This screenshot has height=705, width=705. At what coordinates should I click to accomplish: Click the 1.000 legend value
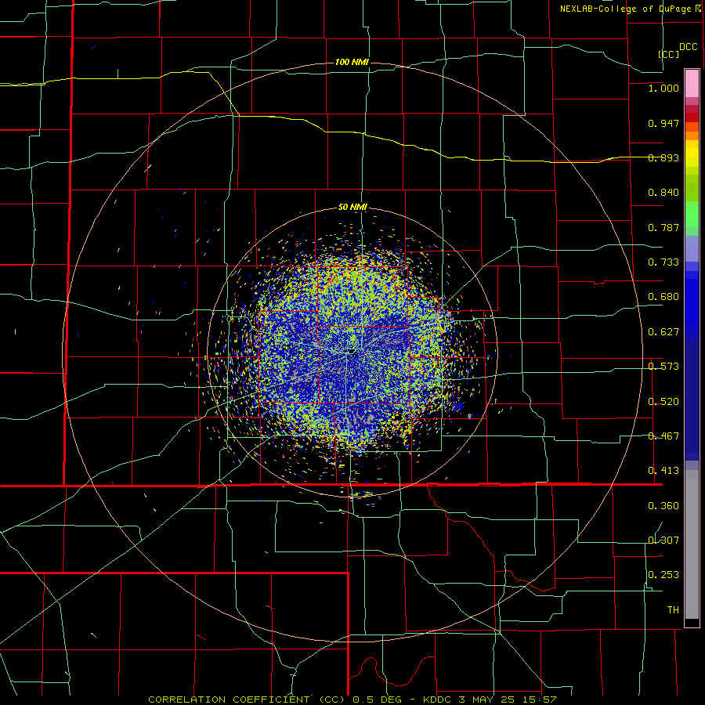[x=663, y=88]
